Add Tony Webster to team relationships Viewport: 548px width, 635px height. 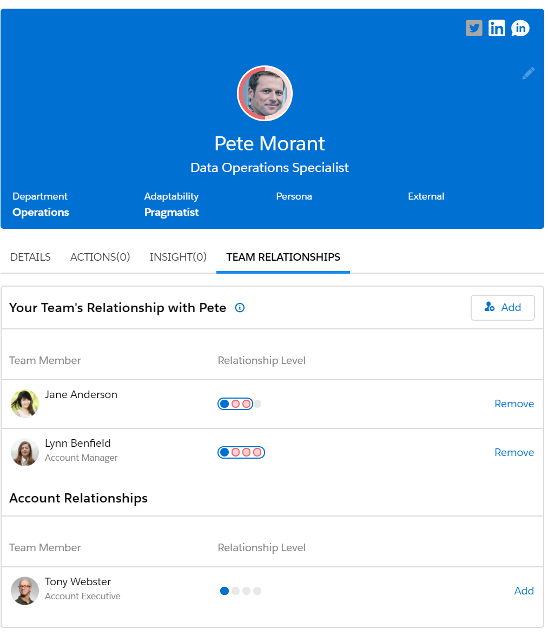coord(524,591)
